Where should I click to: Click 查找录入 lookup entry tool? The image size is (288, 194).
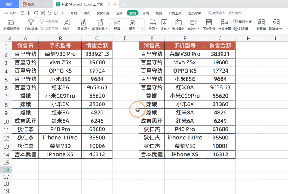coord(178,25)
